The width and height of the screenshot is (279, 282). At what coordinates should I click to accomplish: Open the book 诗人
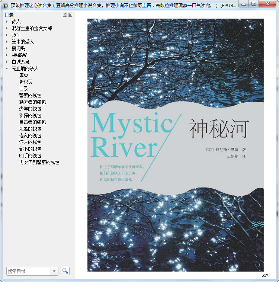pos(16,22)
